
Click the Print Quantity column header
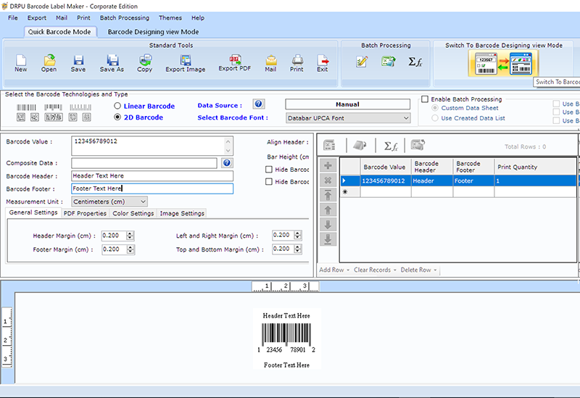535,167
